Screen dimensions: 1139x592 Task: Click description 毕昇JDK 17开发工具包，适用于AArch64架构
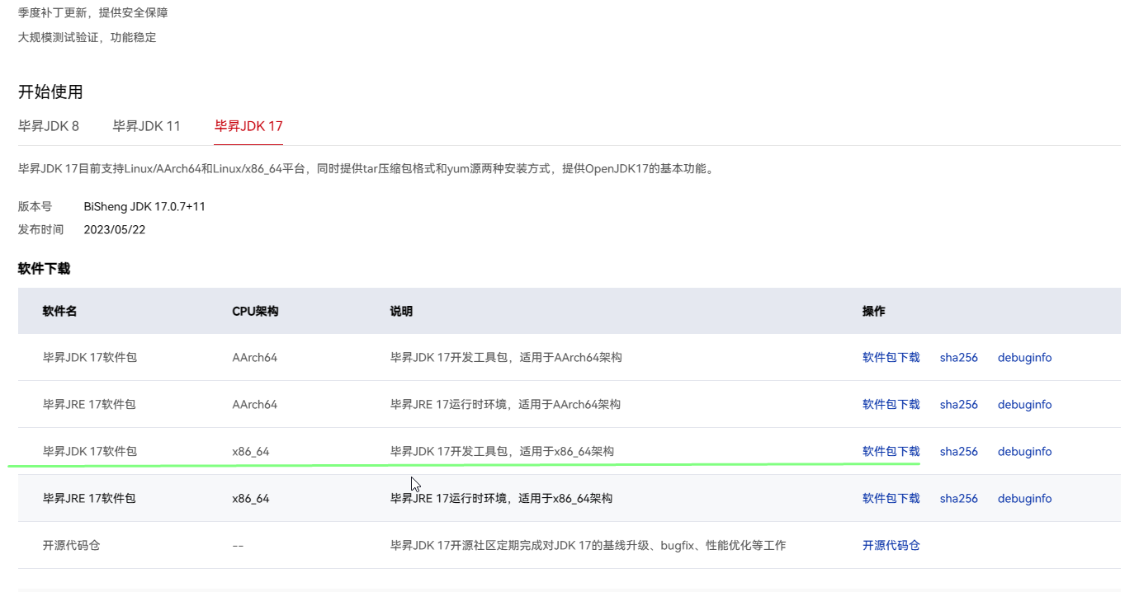[506, 358]
